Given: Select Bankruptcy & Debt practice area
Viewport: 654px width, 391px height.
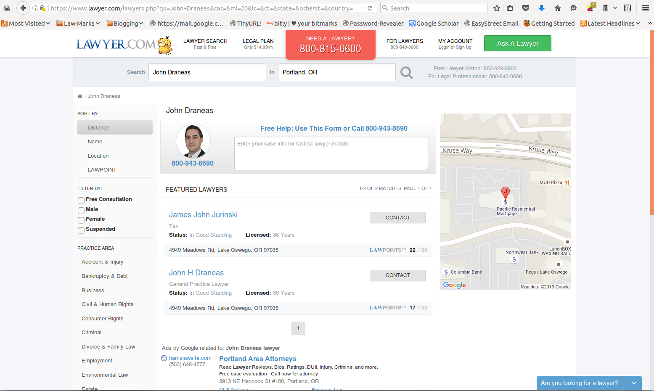Looking at the screenshot, I should coord(105,276).
